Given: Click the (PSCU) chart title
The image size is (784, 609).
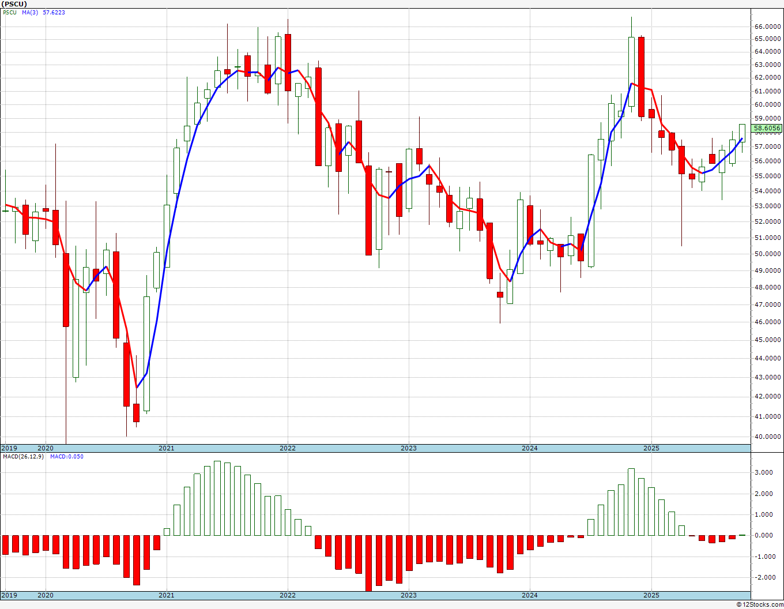Looking at the screenshot, I should pos(14,4).
